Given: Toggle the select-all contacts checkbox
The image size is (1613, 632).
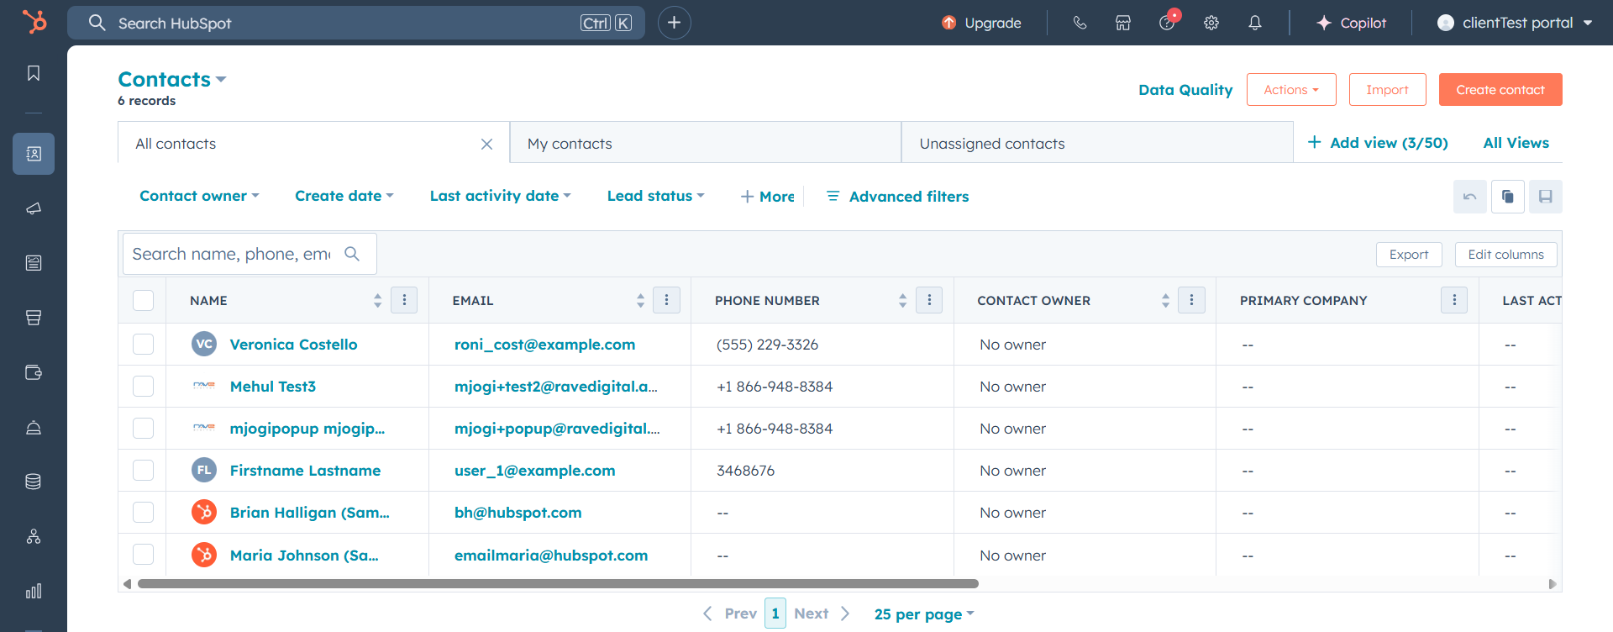Looking at the screenshot, I should click(x=144, y=300).
